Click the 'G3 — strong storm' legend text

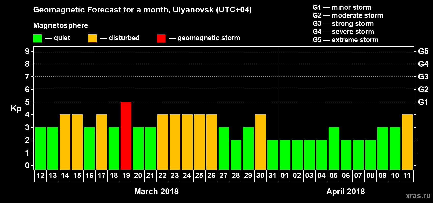pos(343,24)
